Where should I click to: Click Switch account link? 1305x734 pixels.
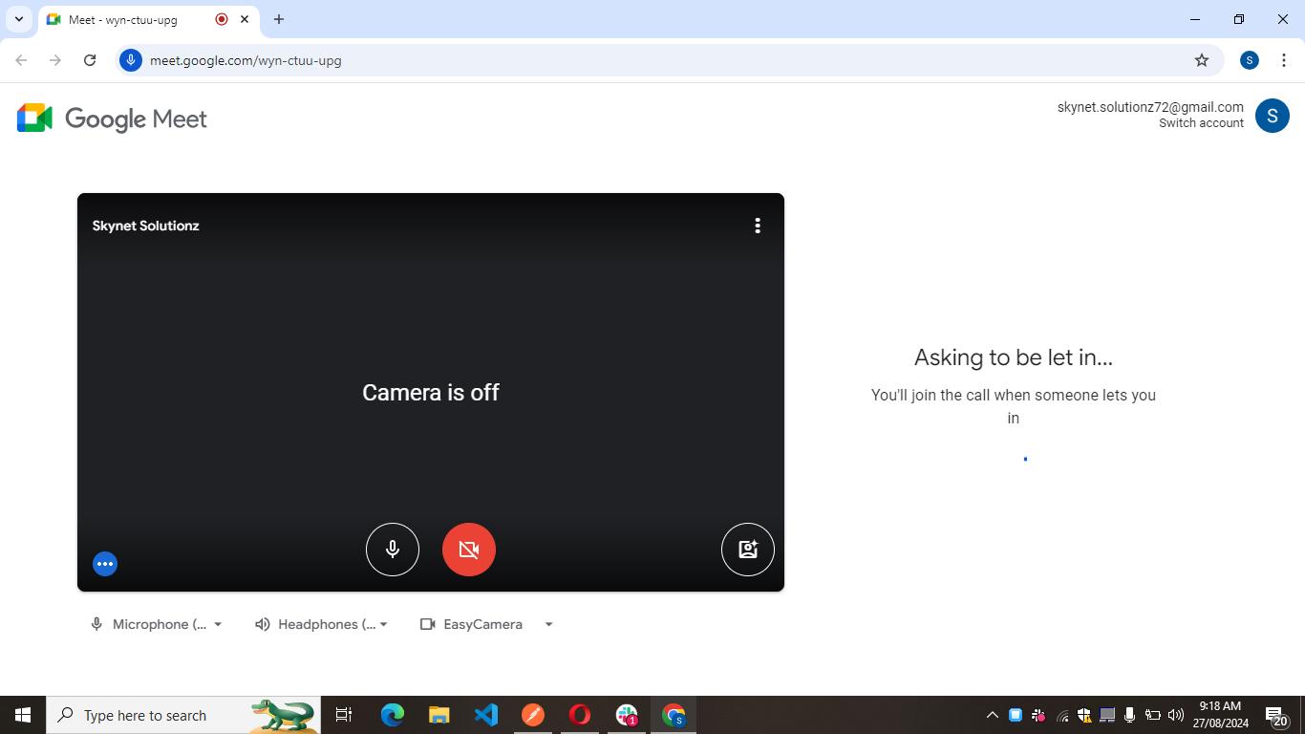1201,123
